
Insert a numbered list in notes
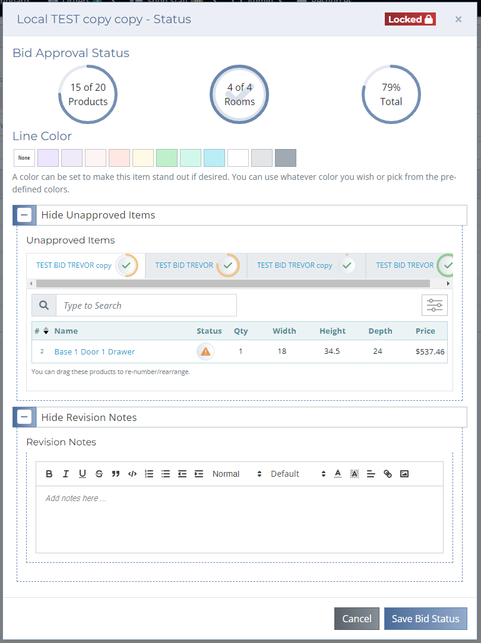pos(149,474)
